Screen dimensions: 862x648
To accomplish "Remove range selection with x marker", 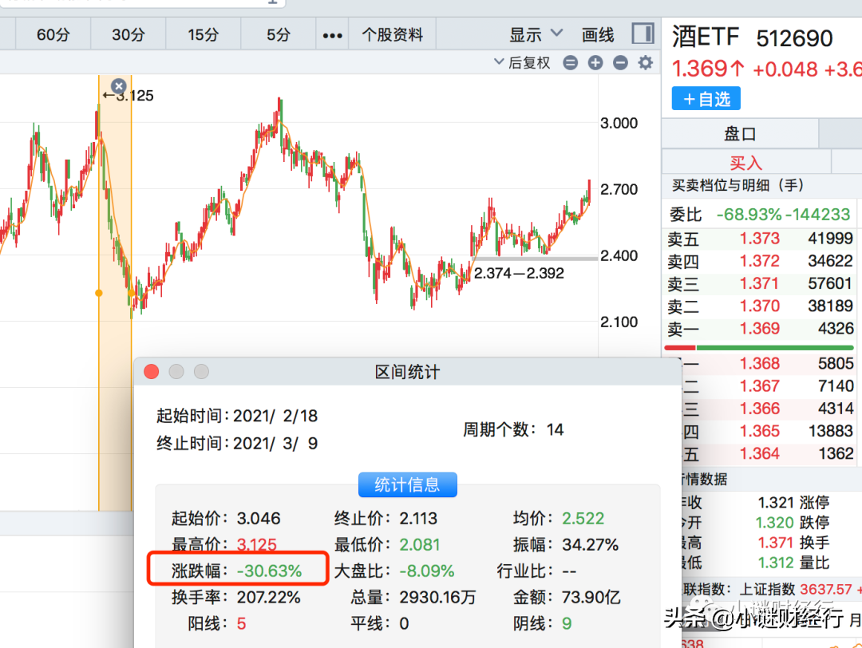I will (119, 85).
